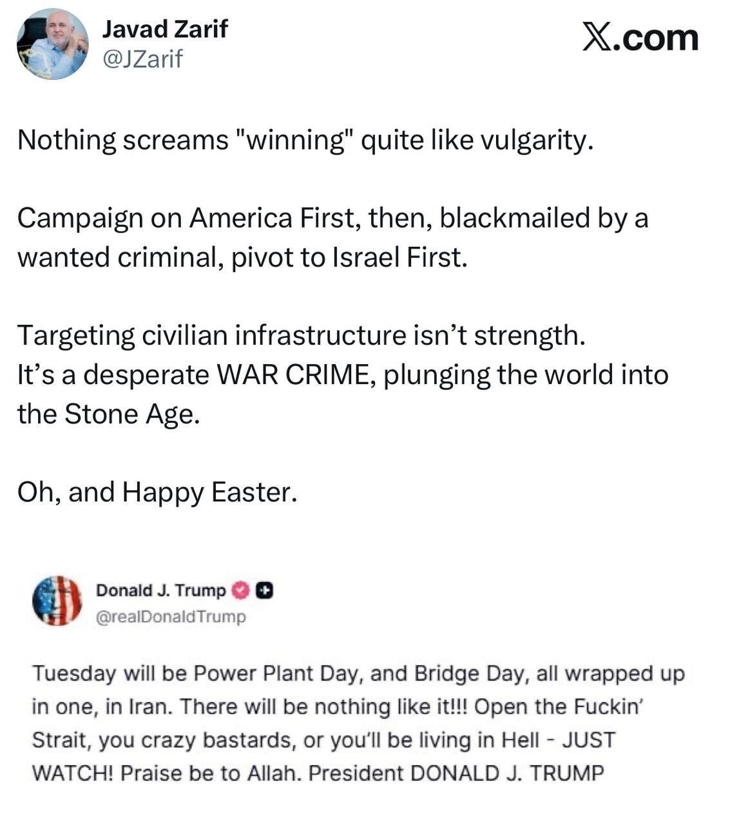Open the @realDonaldTrump handle
The image size is (730, 825).
pos(171,617)
